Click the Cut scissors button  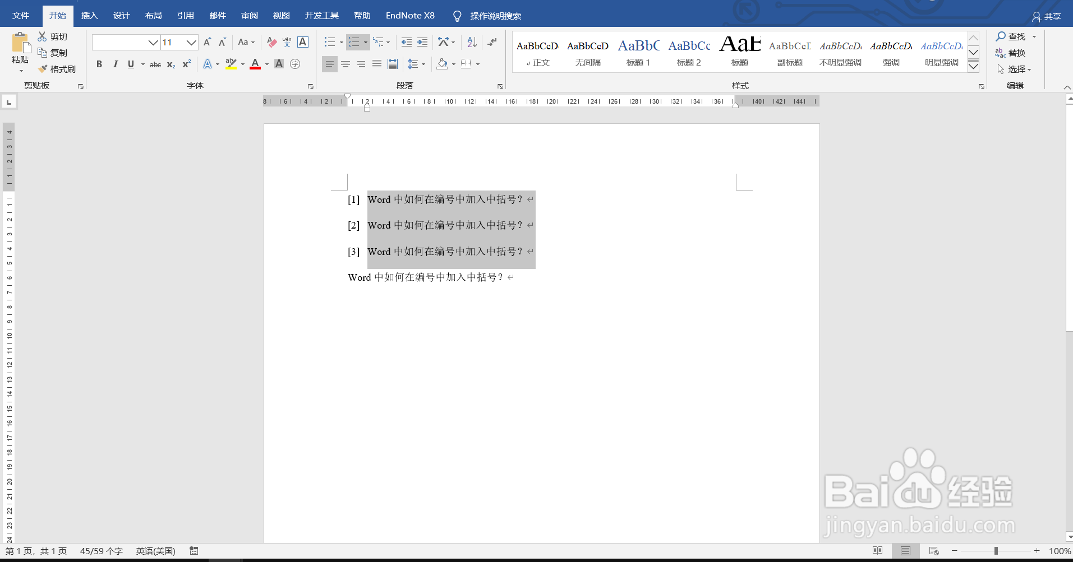52,36
